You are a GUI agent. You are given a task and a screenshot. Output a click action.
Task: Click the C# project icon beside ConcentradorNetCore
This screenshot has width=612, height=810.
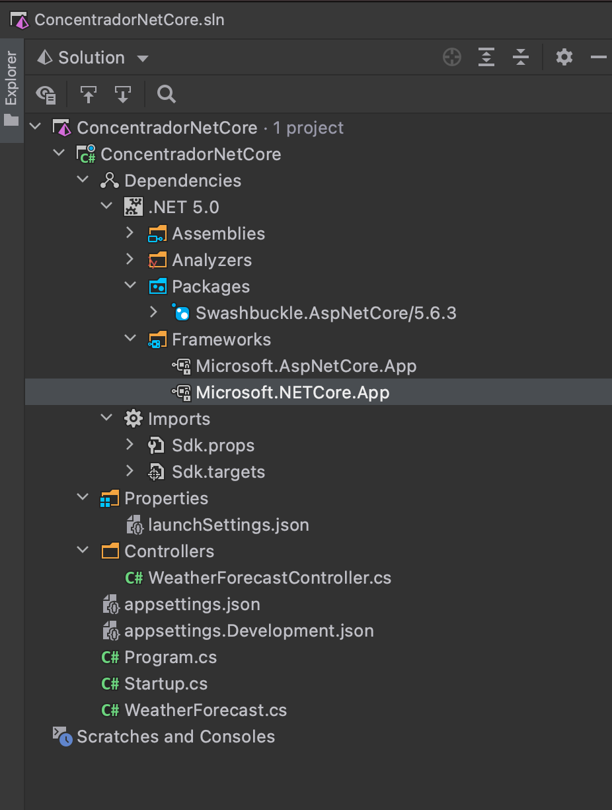click(86, 154)
